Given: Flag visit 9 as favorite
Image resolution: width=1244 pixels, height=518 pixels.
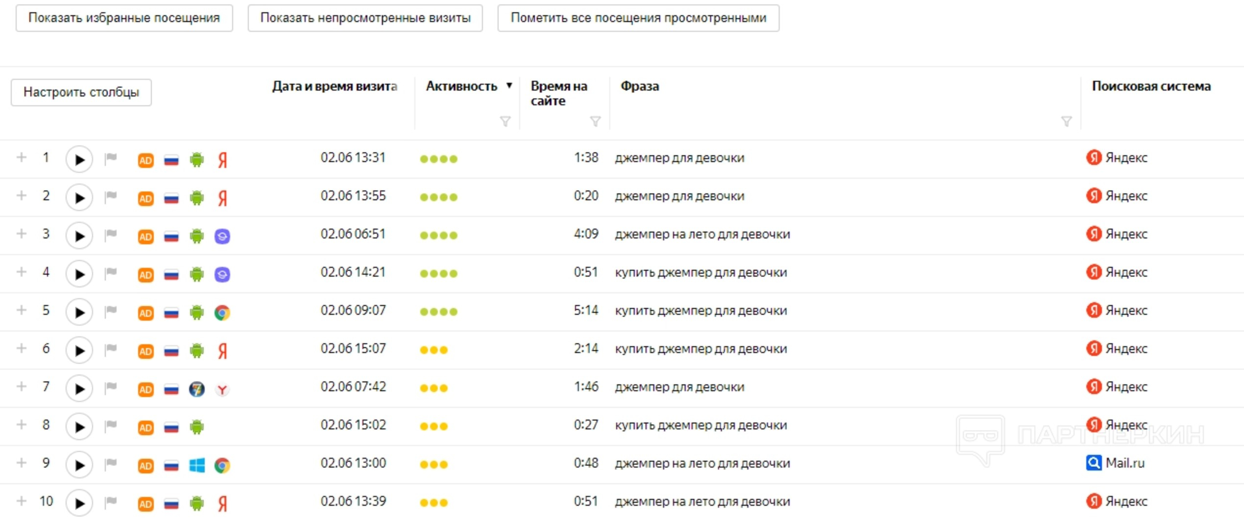Looking at the screenshot, I should pos(111,464).
